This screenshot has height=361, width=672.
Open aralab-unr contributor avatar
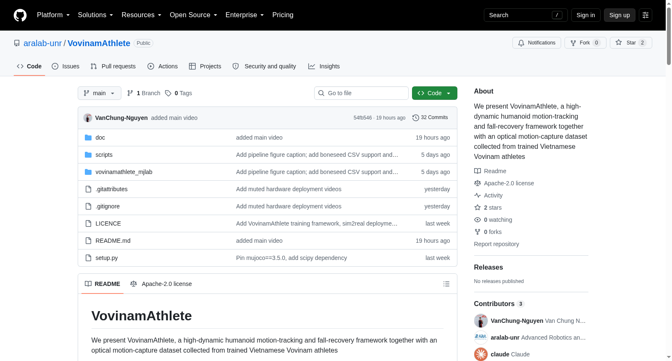click(x=481, y=338)
